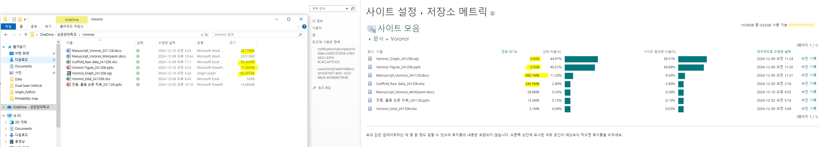The width and height of the screenshot is (823, 147).
Task: Select 진동, 흡음 논문 리뷰_241126.pptx file icon
Action: (68, 85)
